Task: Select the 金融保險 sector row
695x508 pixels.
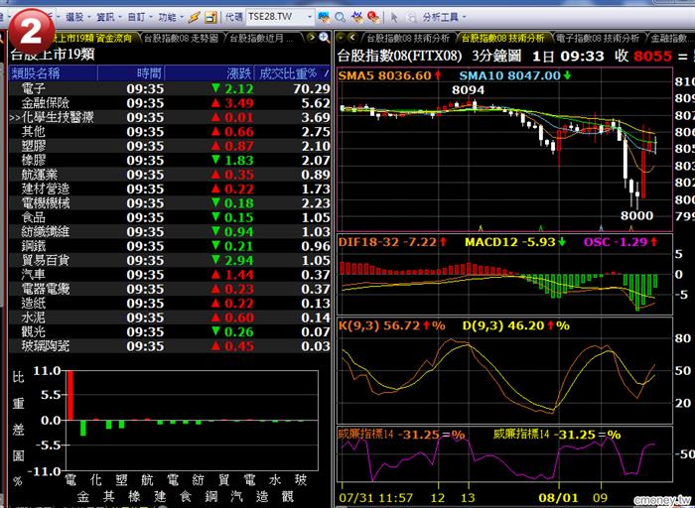Action: 170,103
